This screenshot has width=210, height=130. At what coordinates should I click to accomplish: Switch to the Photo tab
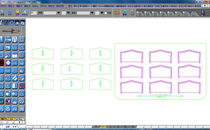[20, 119]
